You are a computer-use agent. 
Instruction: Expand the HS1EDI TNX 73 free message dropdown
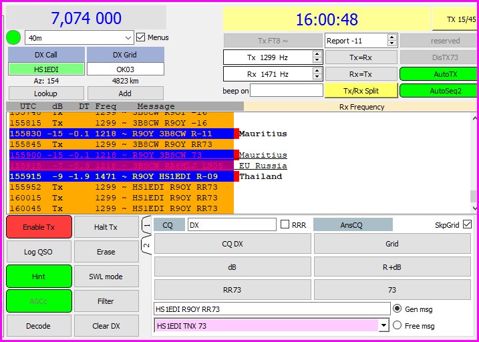[383, 326]
